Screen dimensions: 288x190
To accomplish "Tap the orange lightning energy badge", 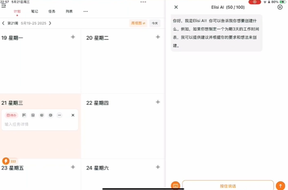I will tap(6, 161).
